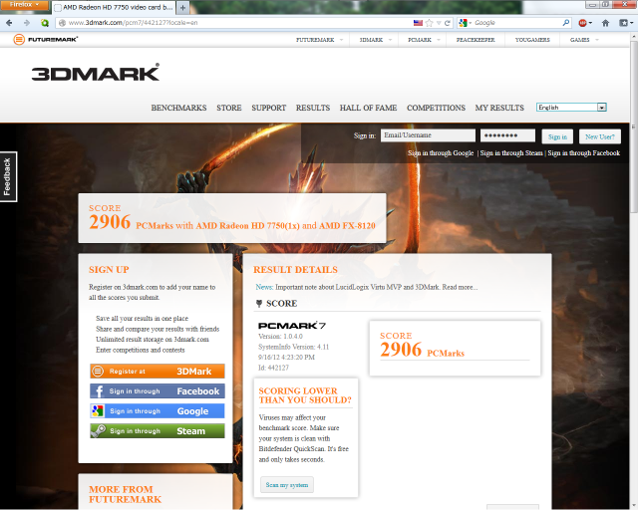
Task: Select the AMD Radeon HD 7750 browser tab
Action: 114,7
